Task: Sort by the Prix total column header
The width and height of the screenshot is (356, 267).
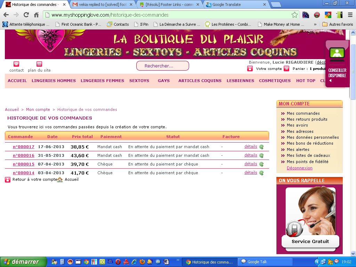Action: point(82,137)
